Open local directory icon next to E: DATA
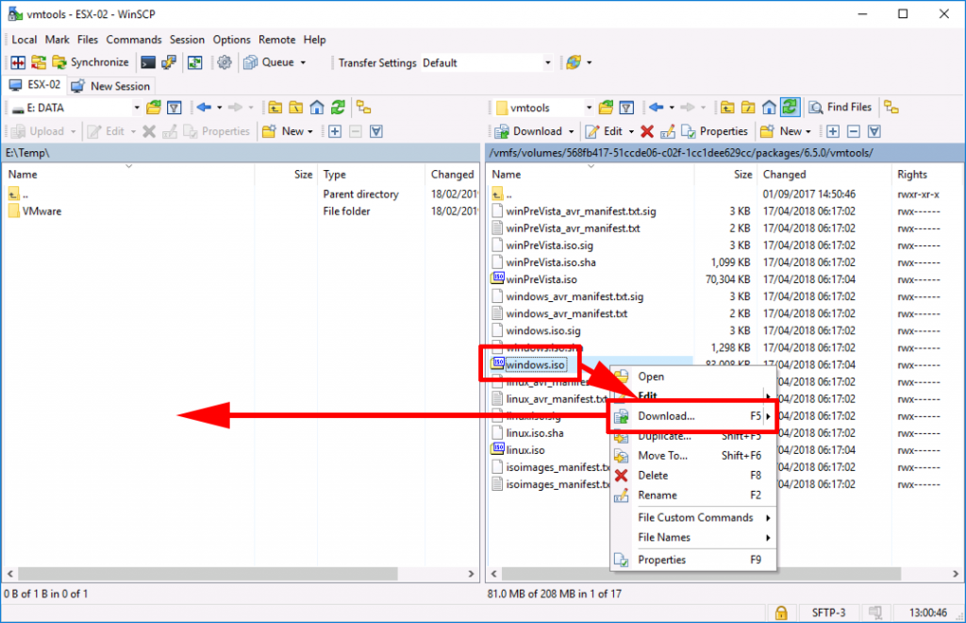Image resolution: width=966 pixels, height=623 pixels. point(154,108)
